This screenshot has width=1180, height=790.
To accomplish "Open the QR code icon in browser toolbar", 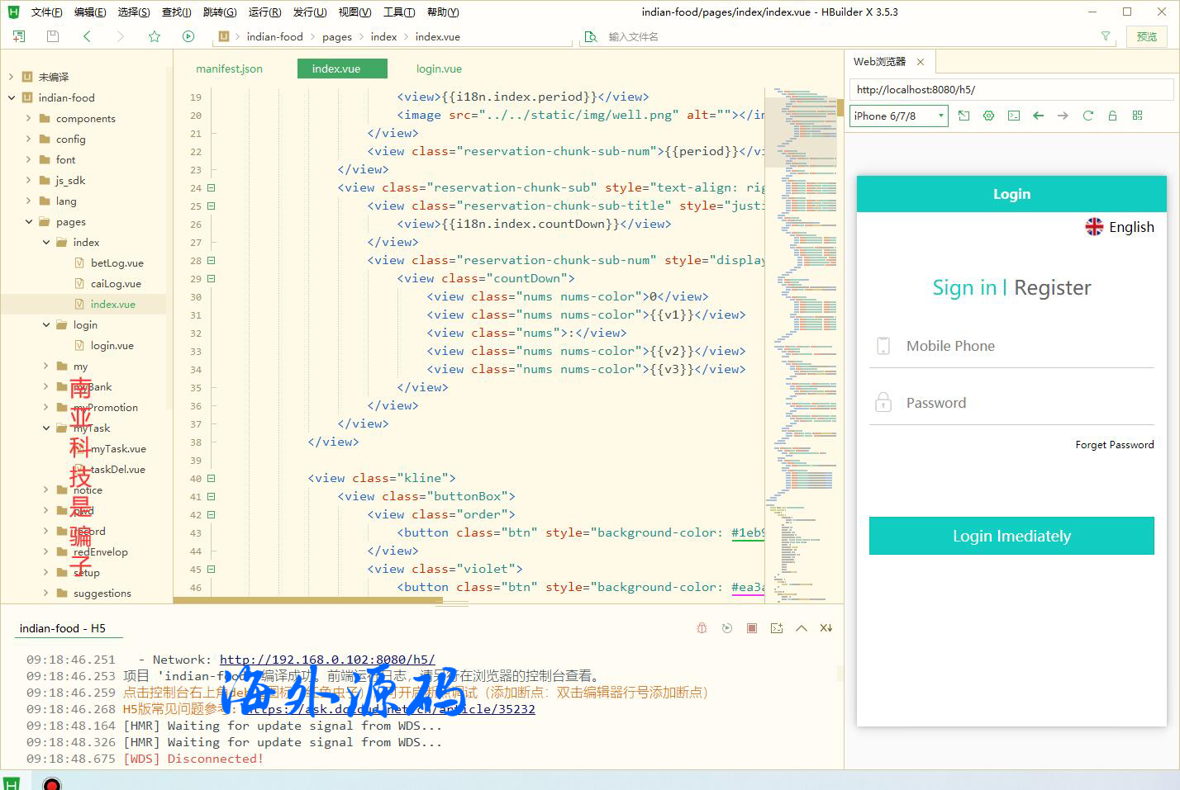I will pyautogui.click(x=1137, y=116).
